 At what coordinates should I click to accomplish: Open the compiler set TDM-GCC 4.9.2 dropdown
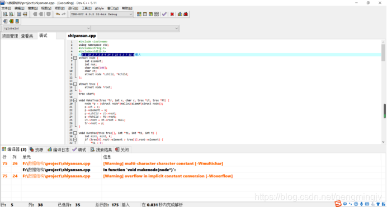(102, 15)
